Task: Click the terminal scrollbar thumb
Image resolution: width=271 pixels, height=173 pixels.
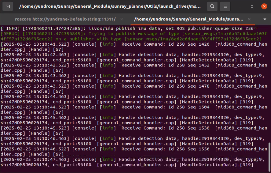Action: tap(269, 157)
